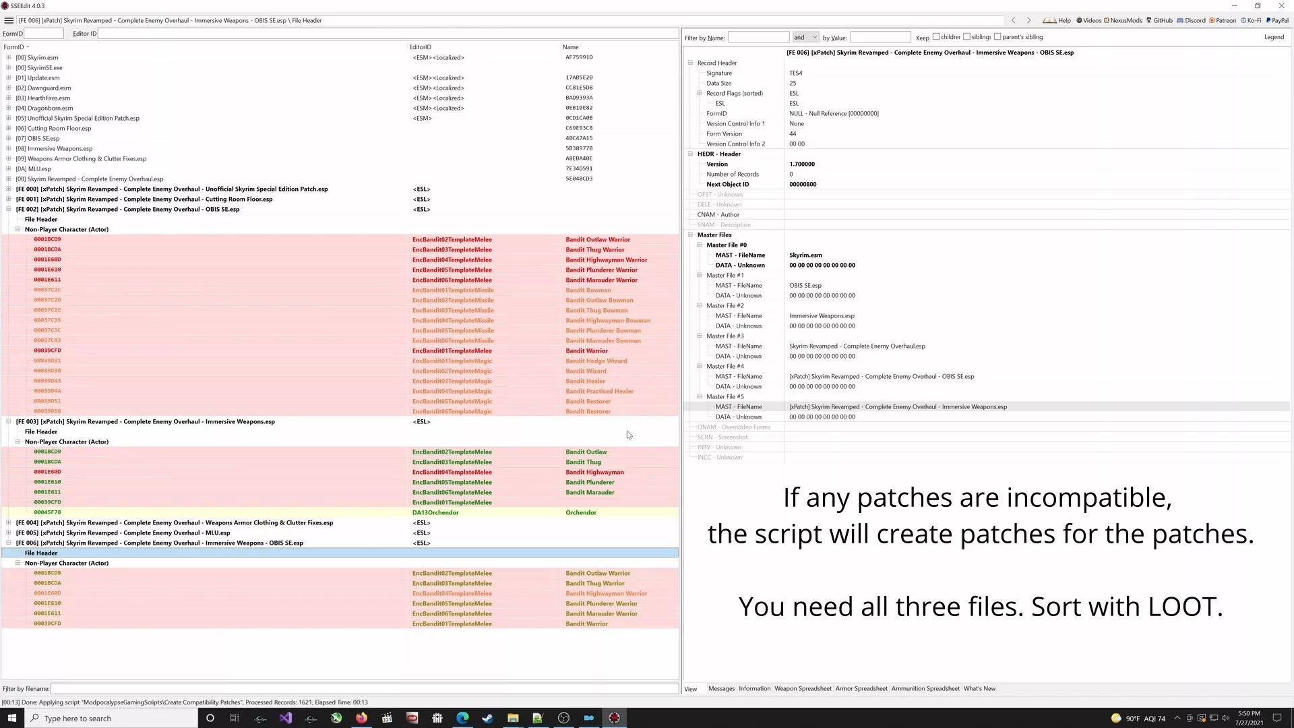
Task: Select the Orchendor record 00045F78
Action: pyautogui.click(x=340, y=512)
